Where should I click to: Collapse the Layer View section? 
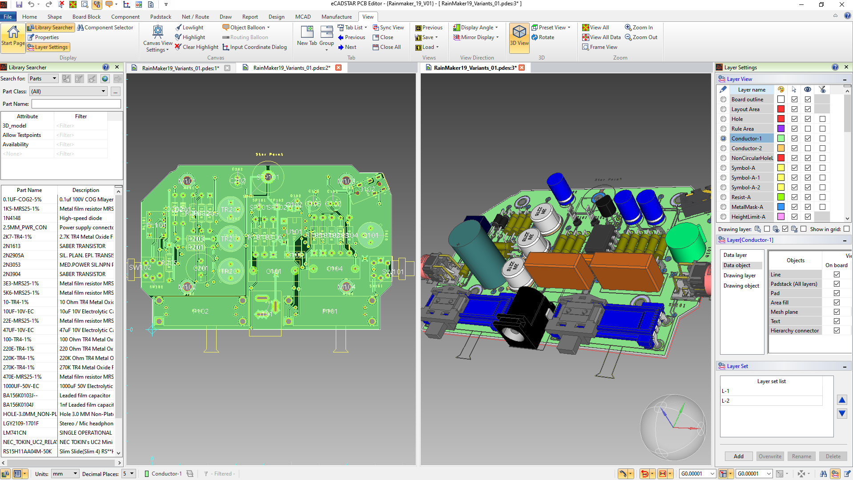click(845, 80)
